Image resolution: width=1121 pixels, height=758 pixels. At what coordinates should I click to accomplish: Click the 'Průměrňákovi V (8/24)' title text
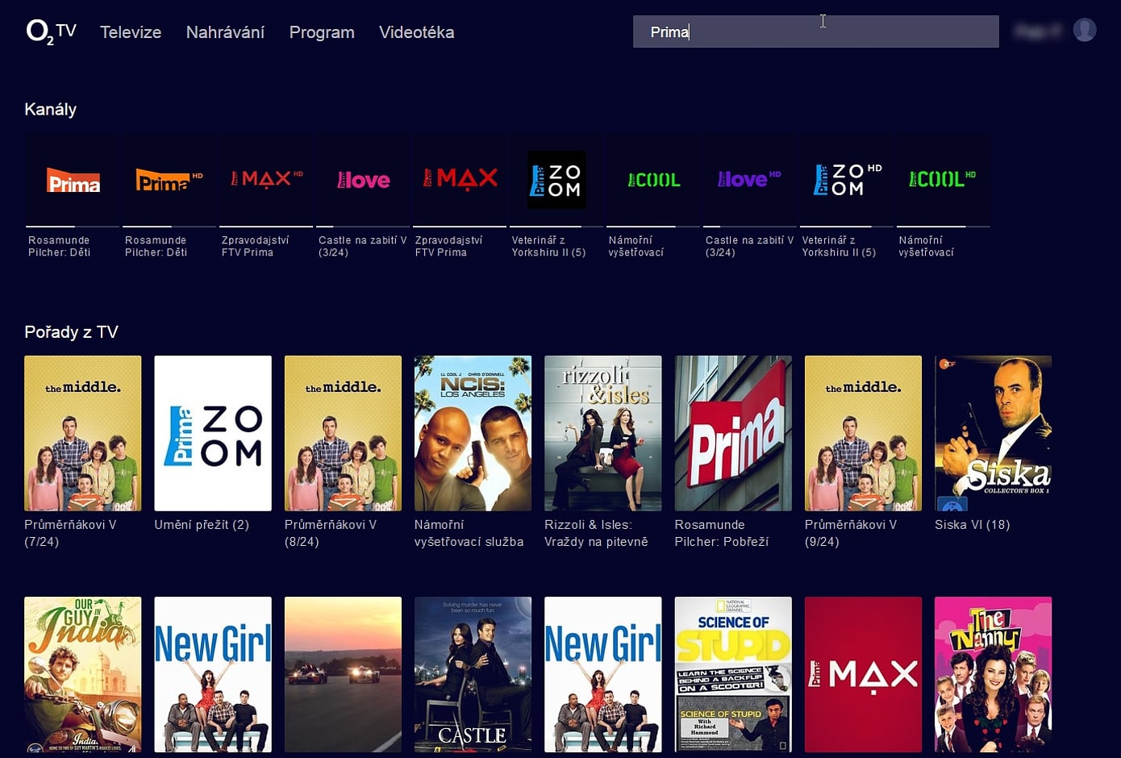pos(331,533)
